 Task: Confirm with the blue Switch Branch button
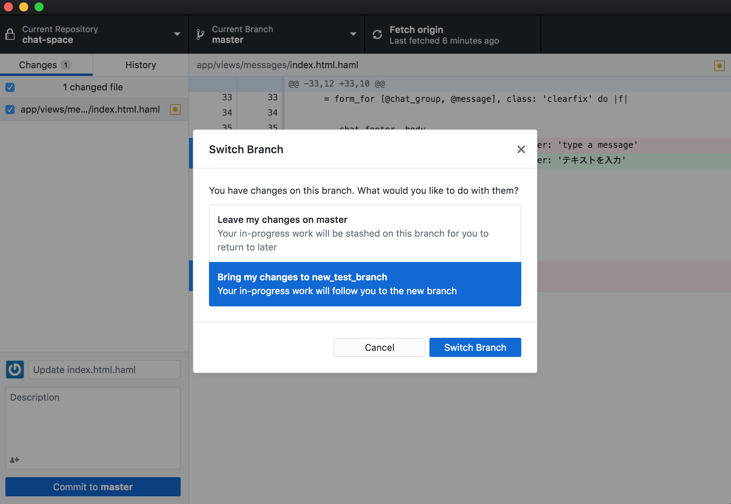coord(475,347)
